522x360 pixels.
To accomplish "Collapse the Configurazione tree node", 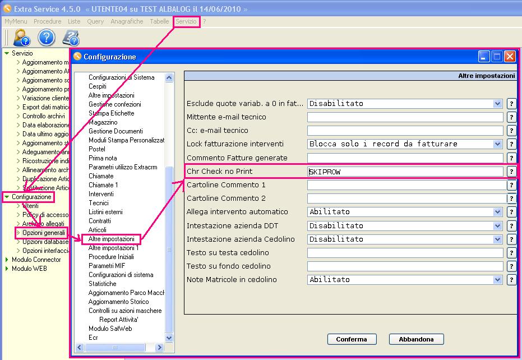I will coord(7,197).
